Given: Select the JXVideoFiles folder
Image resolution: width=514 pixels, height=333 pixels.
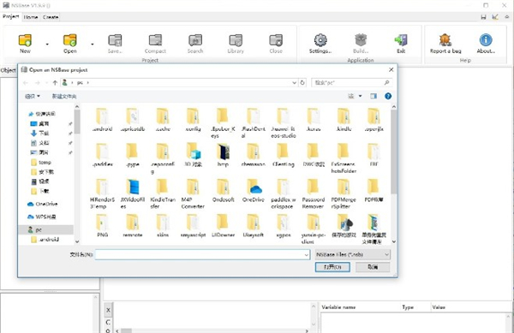Looking at the screenshot, I should (133, 193).
